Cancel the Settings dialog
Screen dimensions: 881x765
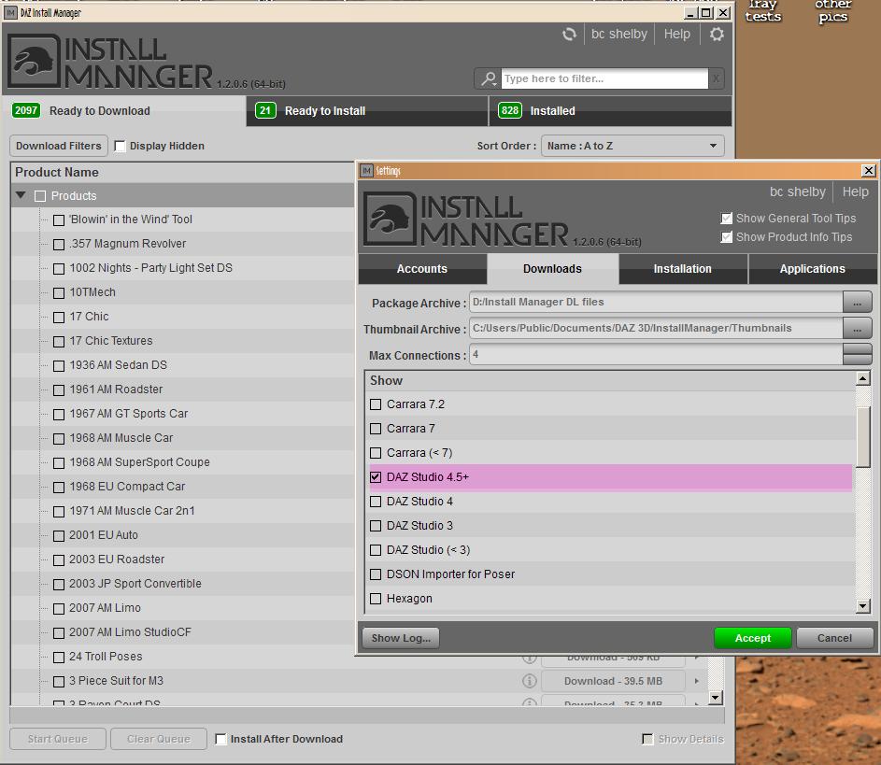[835, 638]
